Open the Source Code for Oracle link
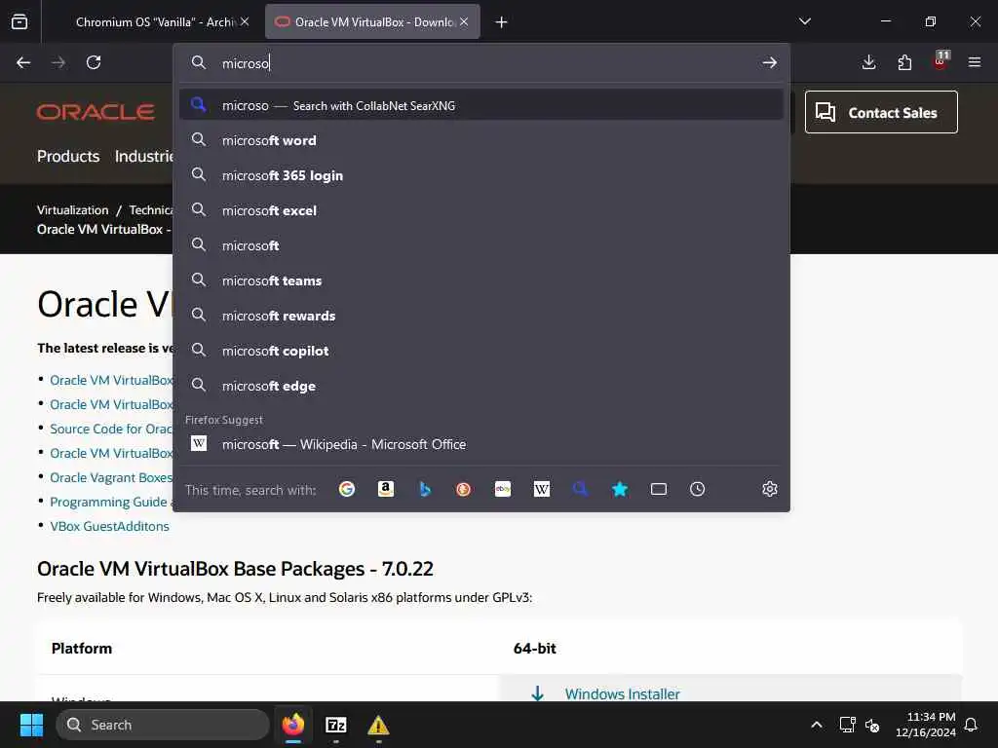This screenshot has width=998, height=748. click(x=111, y=429)
